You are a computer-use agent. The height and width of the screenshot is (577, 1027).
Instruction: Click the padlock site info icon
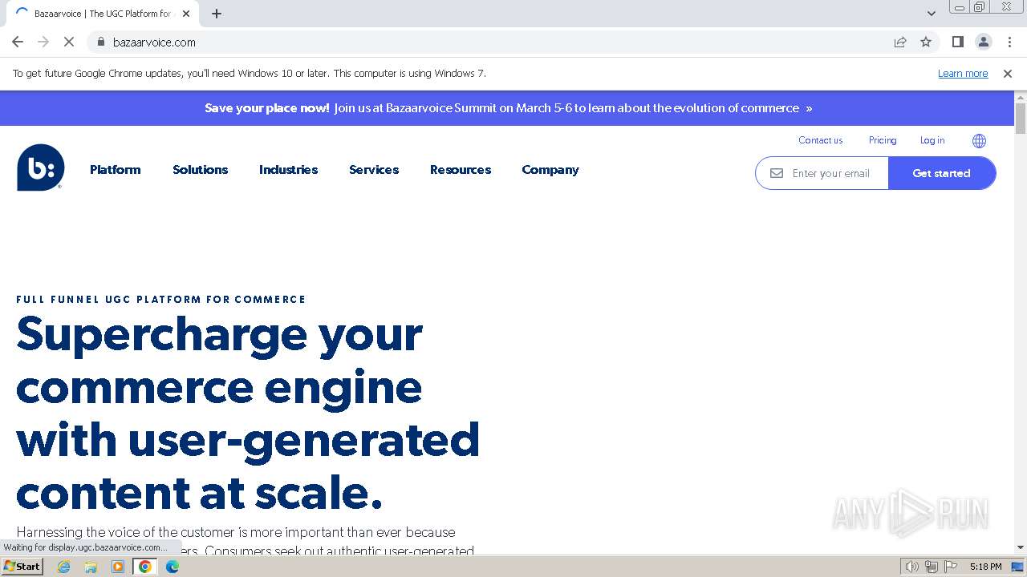100,42
